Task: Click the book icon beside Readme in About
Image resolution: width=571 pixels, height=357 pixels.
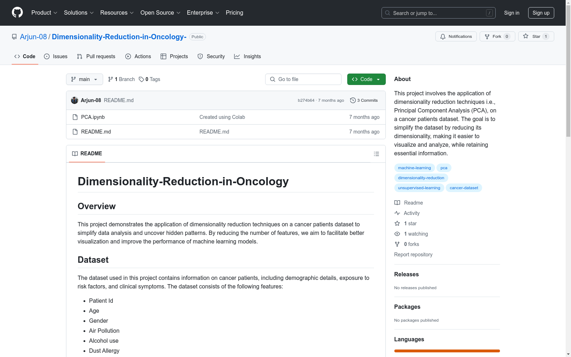Action: 397,203
